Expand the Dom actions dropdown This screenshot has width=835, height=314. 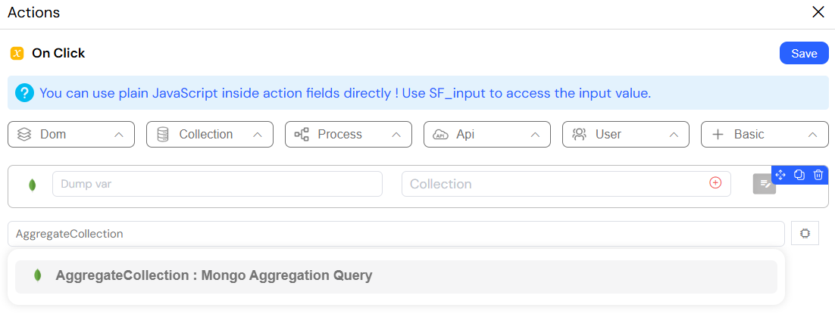(x=71, y=135)
